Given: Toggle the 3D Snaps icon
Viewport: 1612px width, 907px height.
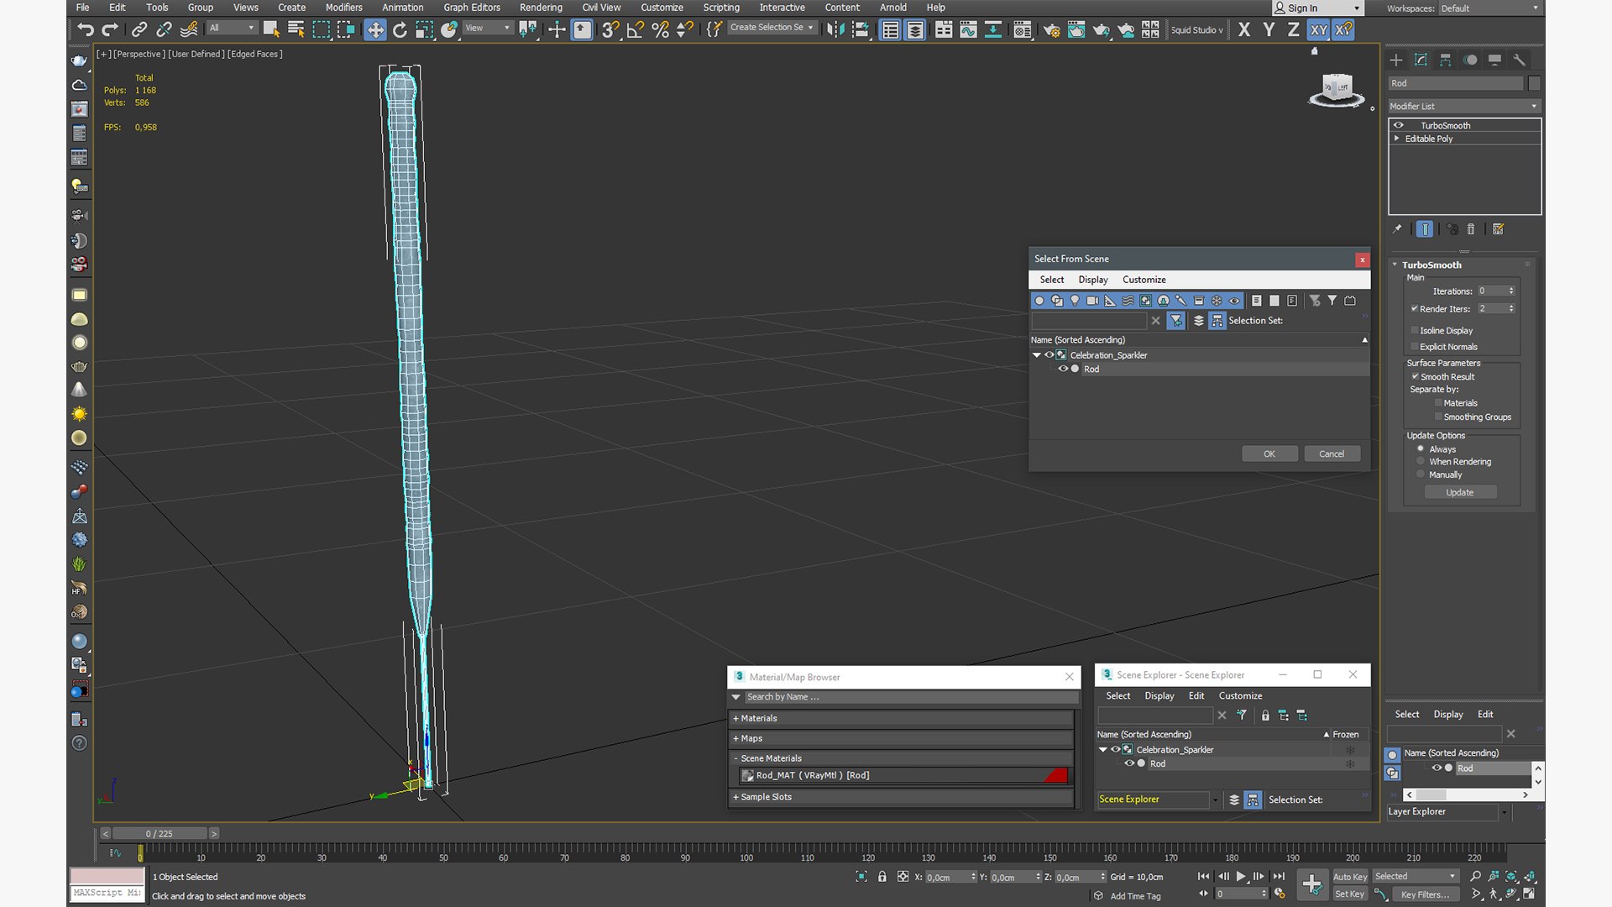Looking at the screenshot, I should [x=610, y=30].
